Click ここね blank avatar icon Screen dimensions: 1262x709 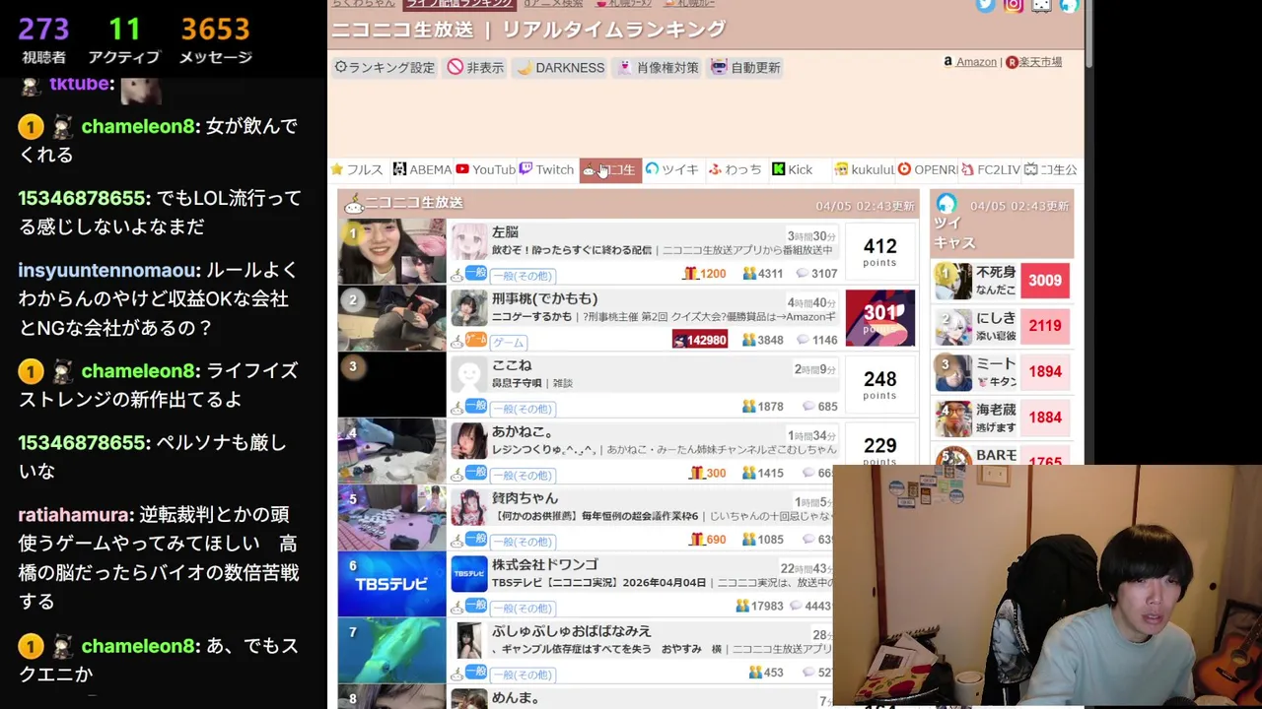pos(469,374)
